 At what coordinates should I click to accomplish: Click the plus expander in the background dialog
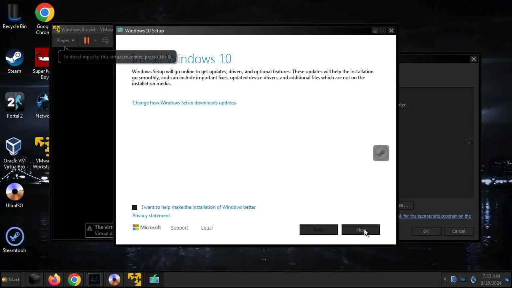click(469, 141)
